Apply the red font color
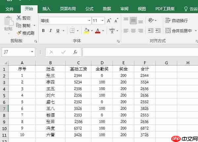This screenshot has width=198, height=142. 98,31
